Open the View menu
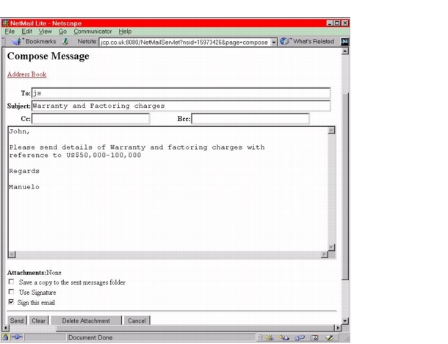 (45, 32)
